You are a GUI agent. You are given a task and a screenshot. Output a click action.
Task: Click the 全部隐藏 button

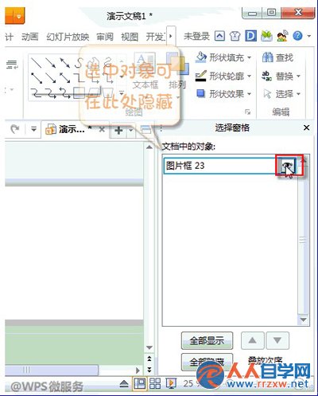point(207,362)
